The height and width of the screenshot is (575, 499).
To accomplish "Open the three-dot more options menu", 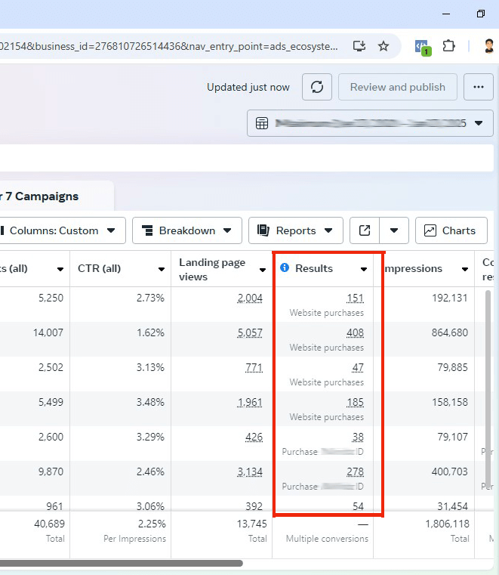I will pos(478,87).
